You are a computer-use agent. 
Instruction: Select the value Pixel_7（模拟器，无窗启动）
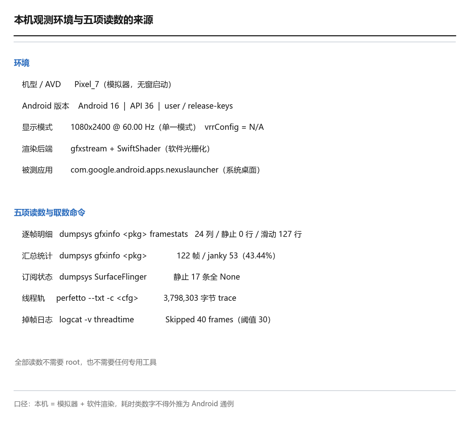[x=124, y=84]
